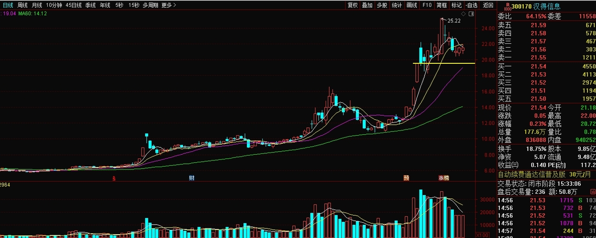Screen dimensions: 596x238
Task: Toggle 复权 price adjustment
Action: [352, 5]
